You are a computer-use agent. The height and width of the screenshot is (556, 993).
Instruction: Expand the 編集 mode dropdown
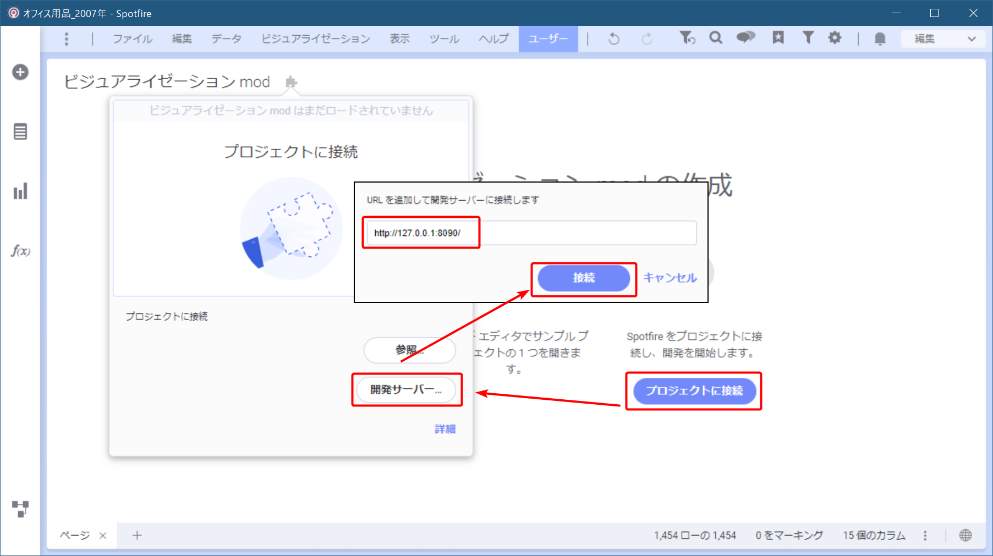tap(943, 38)
